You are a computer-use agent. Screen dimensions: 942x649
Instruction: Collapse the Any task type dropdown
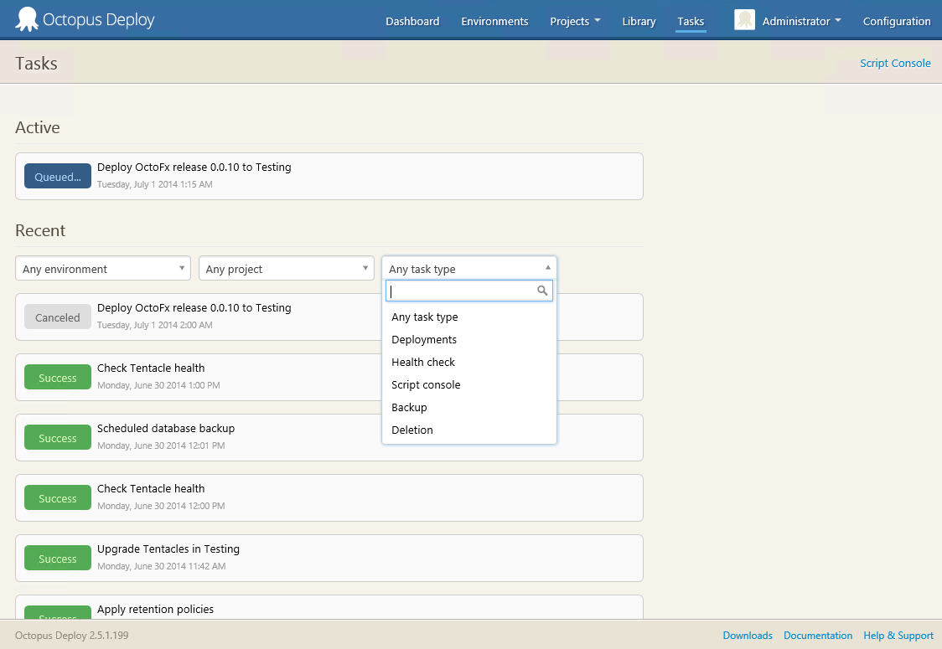(547, 268)
